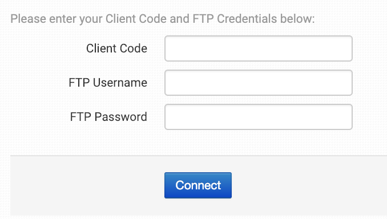Activate the middle username entry box
Viewport: 387px width, 219px height.
[x=259, y=83]
